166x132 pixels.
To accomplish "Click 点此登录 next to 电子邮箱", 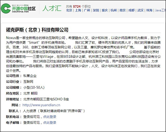I will tap(50, 122).
